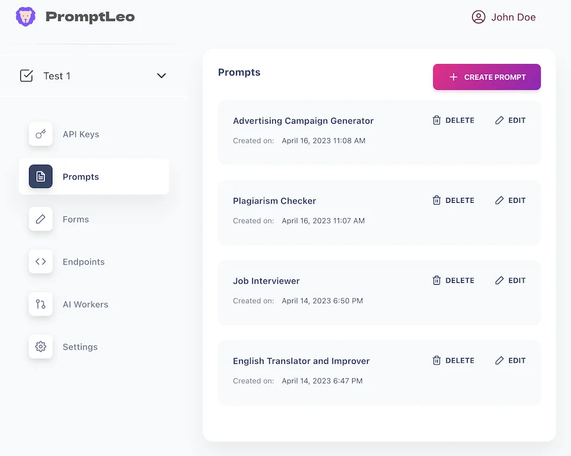Open API Keys via key icon

pos(40,134)
